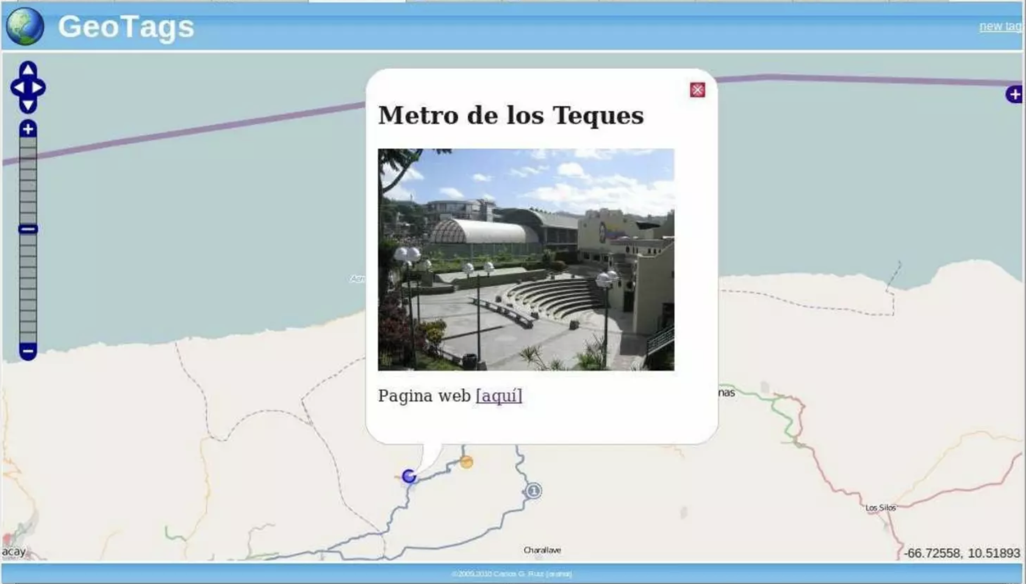Open the [aquí] web page link
1026x584 pixels.
coord(499,396)
